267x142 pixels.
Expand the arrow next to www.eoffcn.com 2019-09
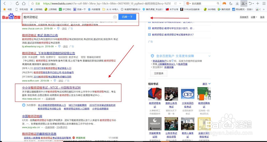[51, 81]
